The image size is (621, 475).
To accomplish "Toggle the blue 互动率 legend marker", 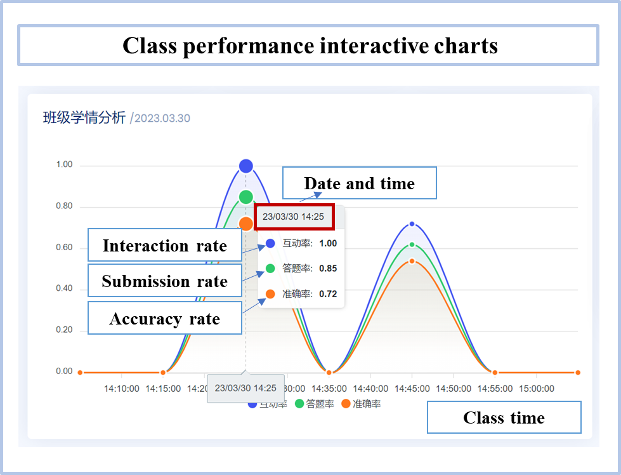I will point(253,405).
